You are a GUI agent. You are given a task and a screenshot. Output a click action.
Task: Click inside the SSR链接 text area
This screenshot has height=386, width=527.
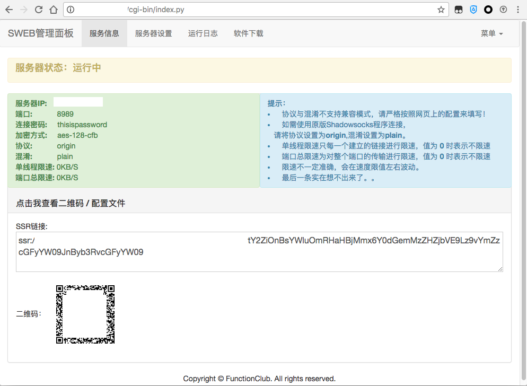point(259,251)
